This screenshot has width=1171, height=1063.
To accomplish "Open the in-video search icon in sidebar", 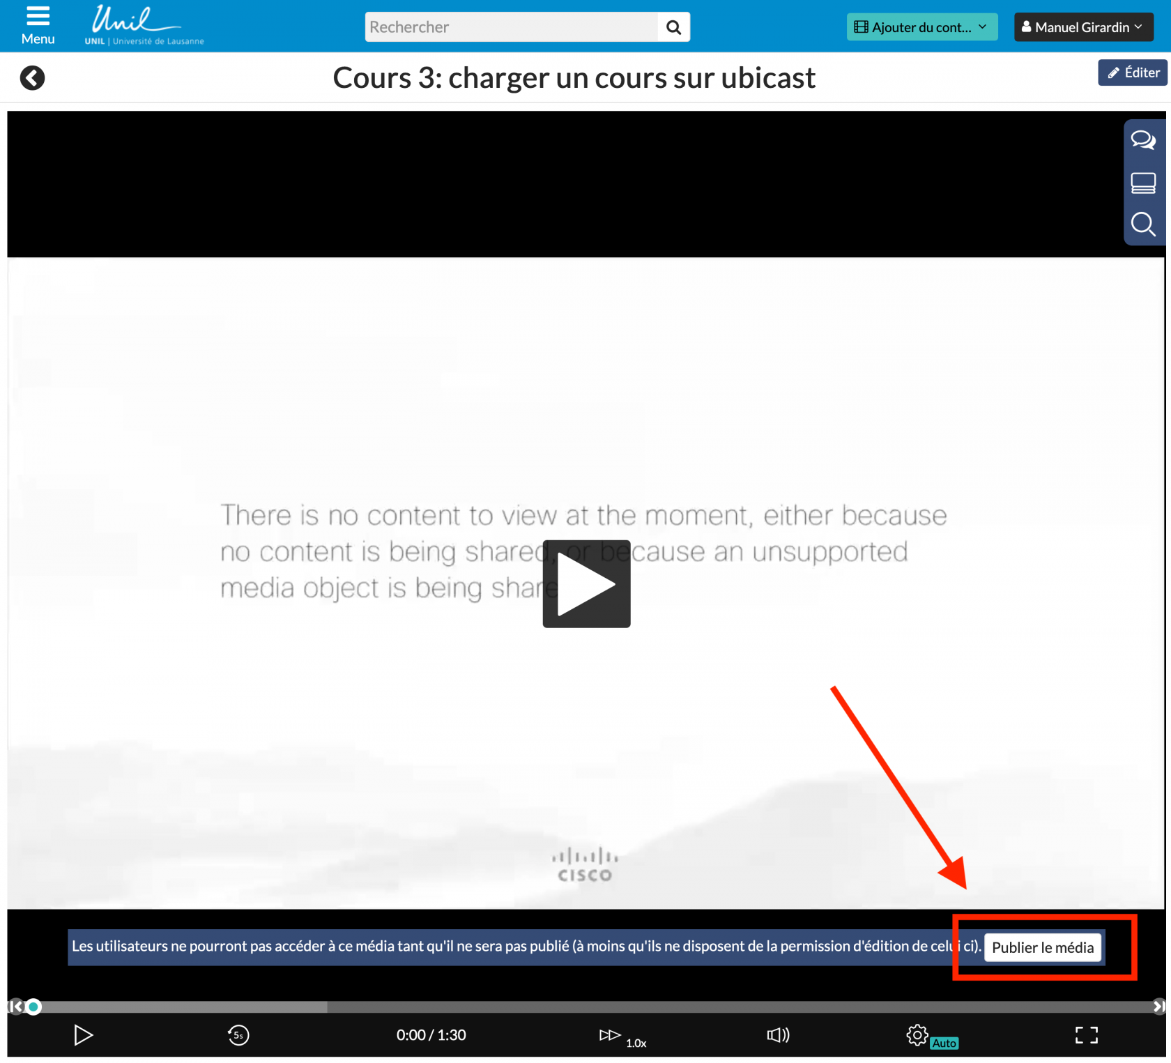I will 1143,224.
